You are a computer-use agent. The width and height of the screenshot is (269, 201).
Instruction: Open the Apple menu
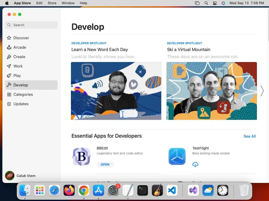tap(7, 3)
